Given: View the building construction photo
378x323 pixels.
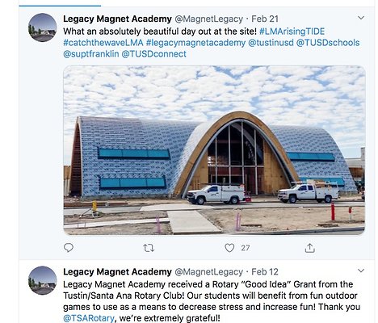Looking at the screenshot, I should [214, 150].
